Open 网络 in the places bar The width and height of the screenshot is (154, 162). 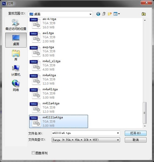16,86
